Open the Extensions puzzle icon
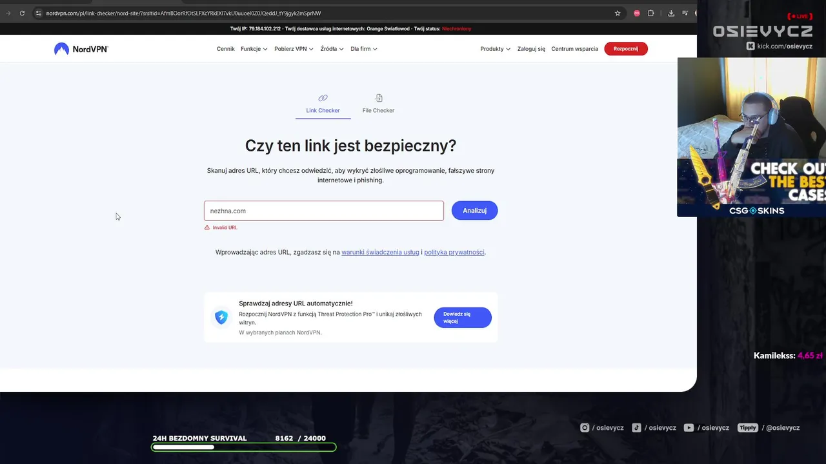826x464 pixels. click(650, 13)
